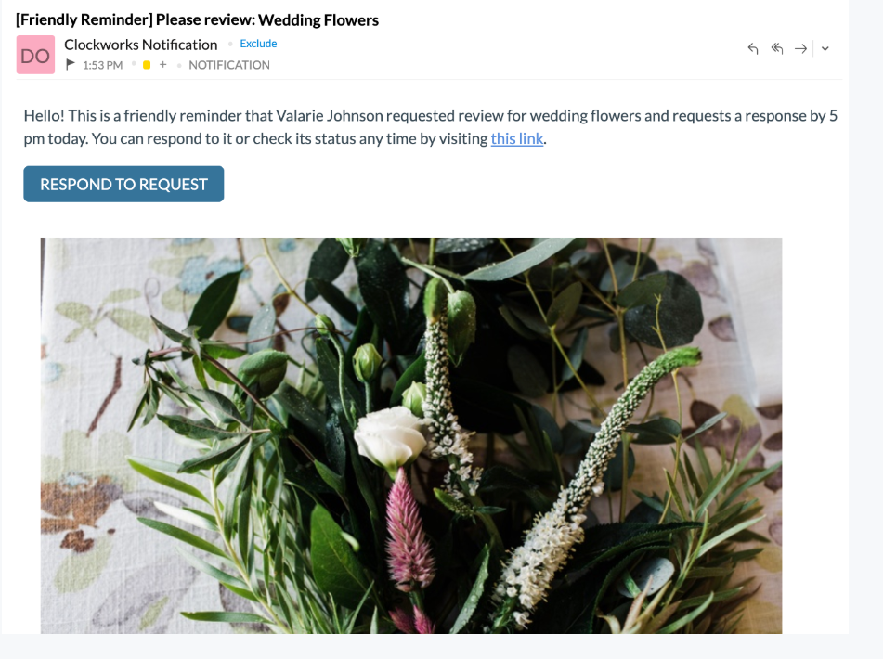
Task: Forward this email with the right arrow
Action: (800, 49)
